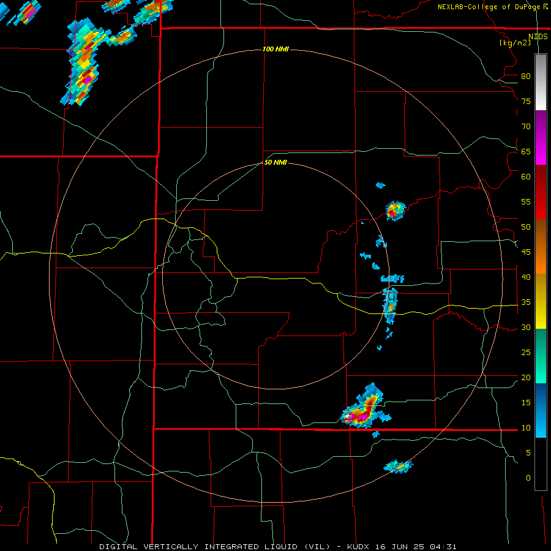This screenshot has width=551, height=551.
Task: Click the "NEXLAB-College of DuPage" credit text
Action: click(489, 7)
